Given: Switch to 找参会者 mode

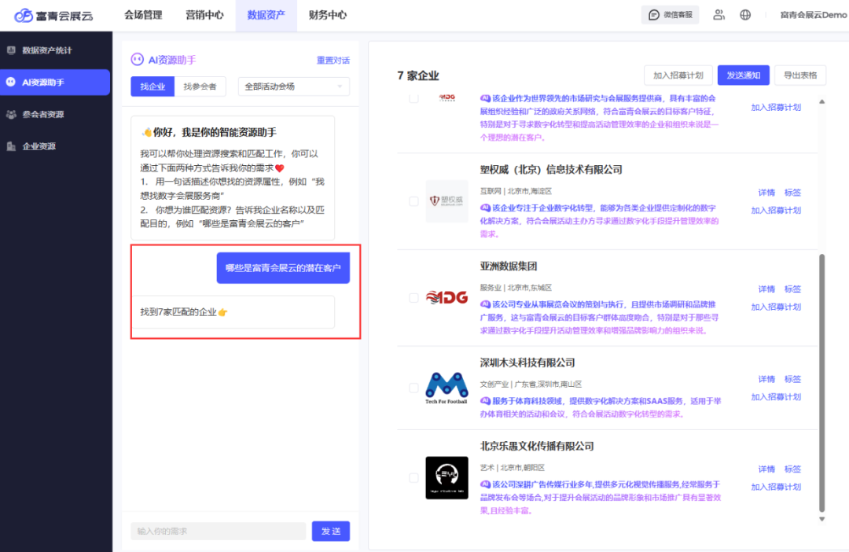Looking at the screenshot, I should tap(200, 86).
